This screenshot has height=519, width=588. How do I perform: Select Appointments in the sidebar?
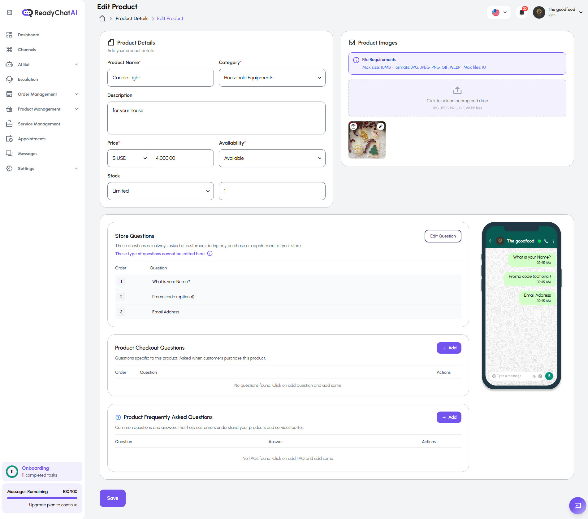click(32, 139)
